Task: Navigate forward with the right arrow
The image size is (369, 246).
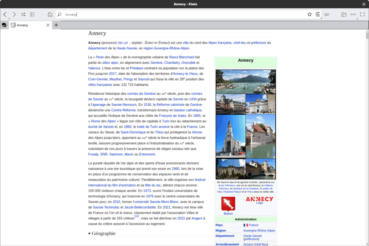Action: coord(14,14)
